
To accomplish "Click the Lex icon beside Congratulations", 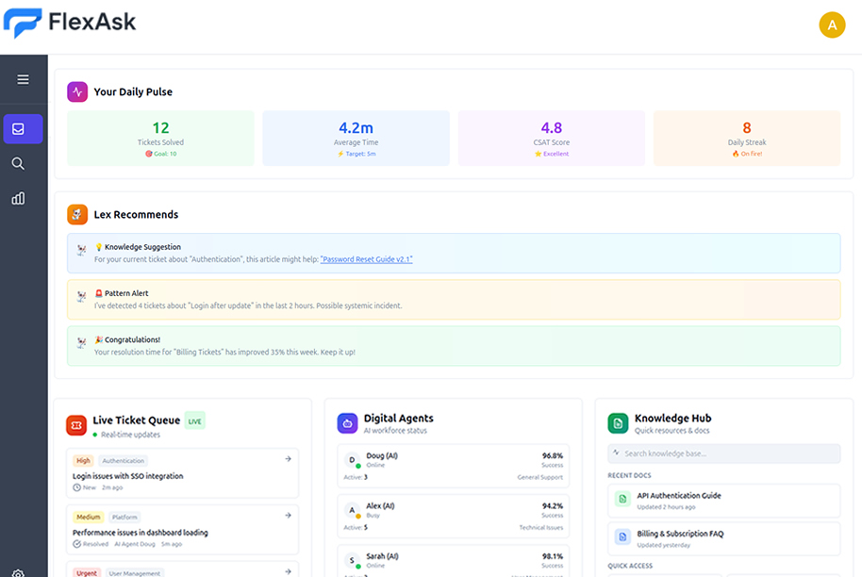I will pyautogui.click(x=81, y=343).
